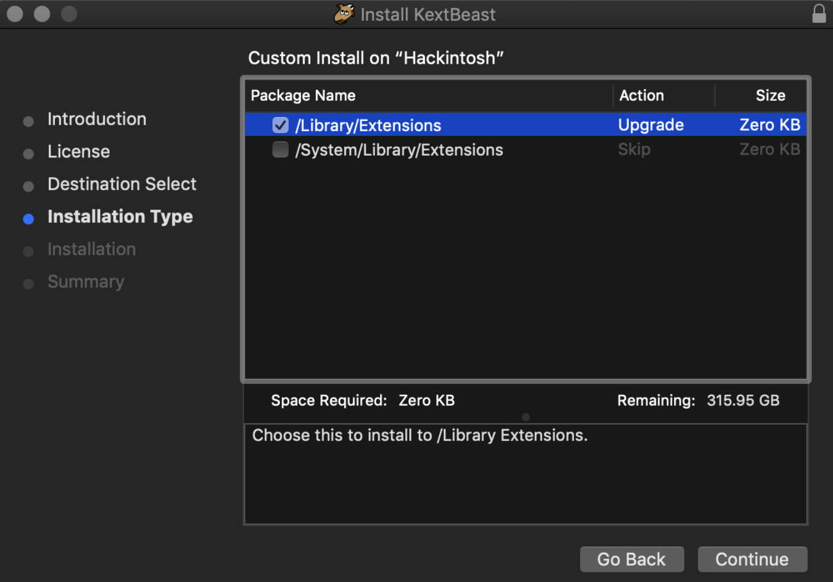Click Zero KB size of /Library/Extensions
The image size is (833, 582).
pyautogui.click(x=770, y=125)
